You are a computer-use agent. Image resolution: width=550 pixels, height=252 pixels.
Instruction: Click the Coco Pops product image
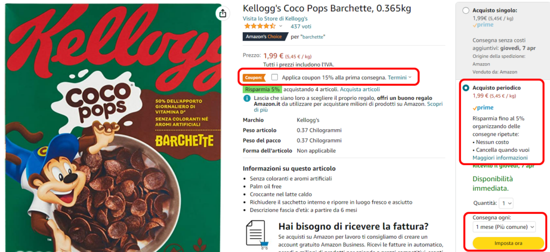pos(113,128)
